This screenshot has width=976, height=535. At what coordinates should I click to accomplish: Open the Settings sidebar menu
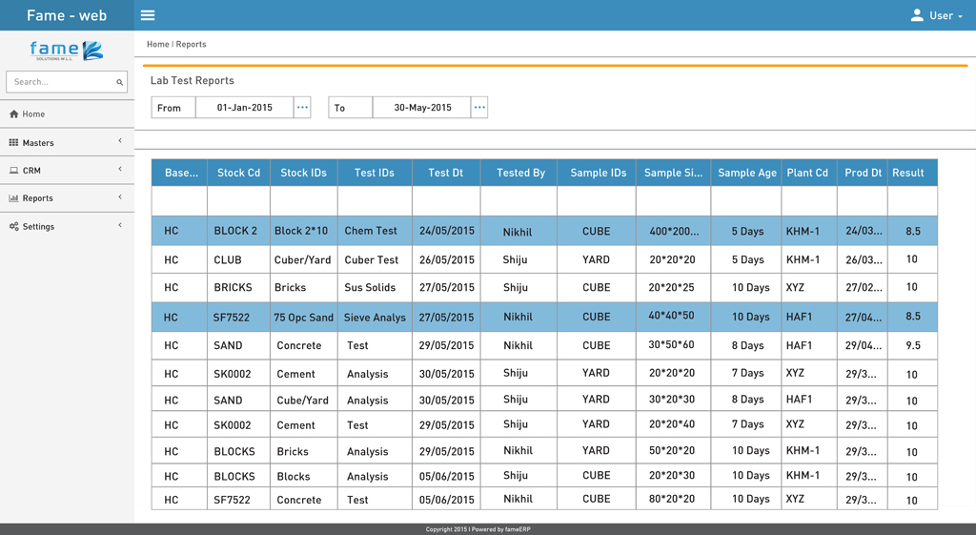pos(68,226)
